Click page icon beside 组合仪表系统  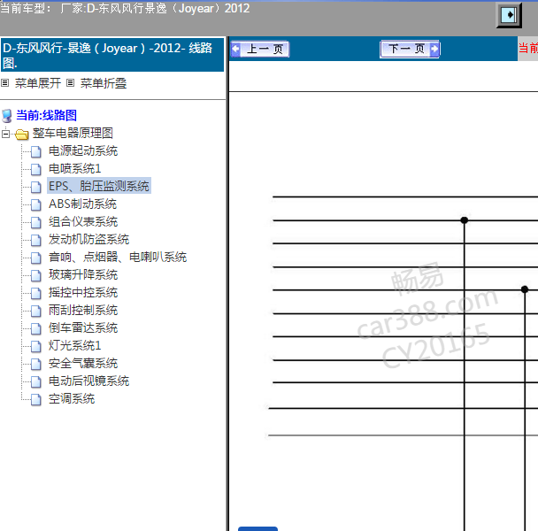coord(36,222)
